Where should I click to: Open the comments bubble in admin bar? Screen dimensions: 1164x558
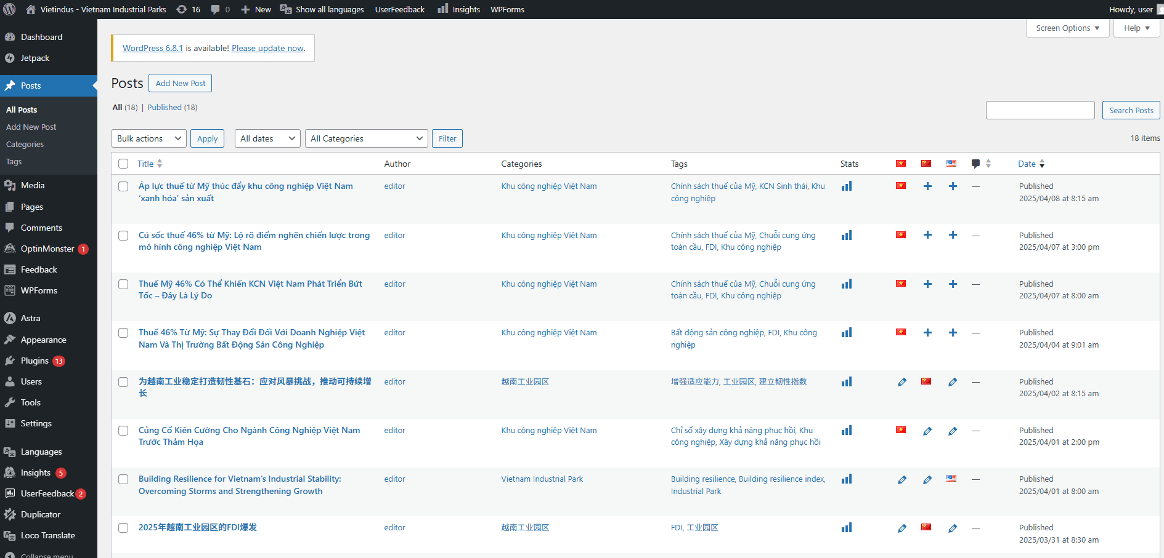point(220,9)
